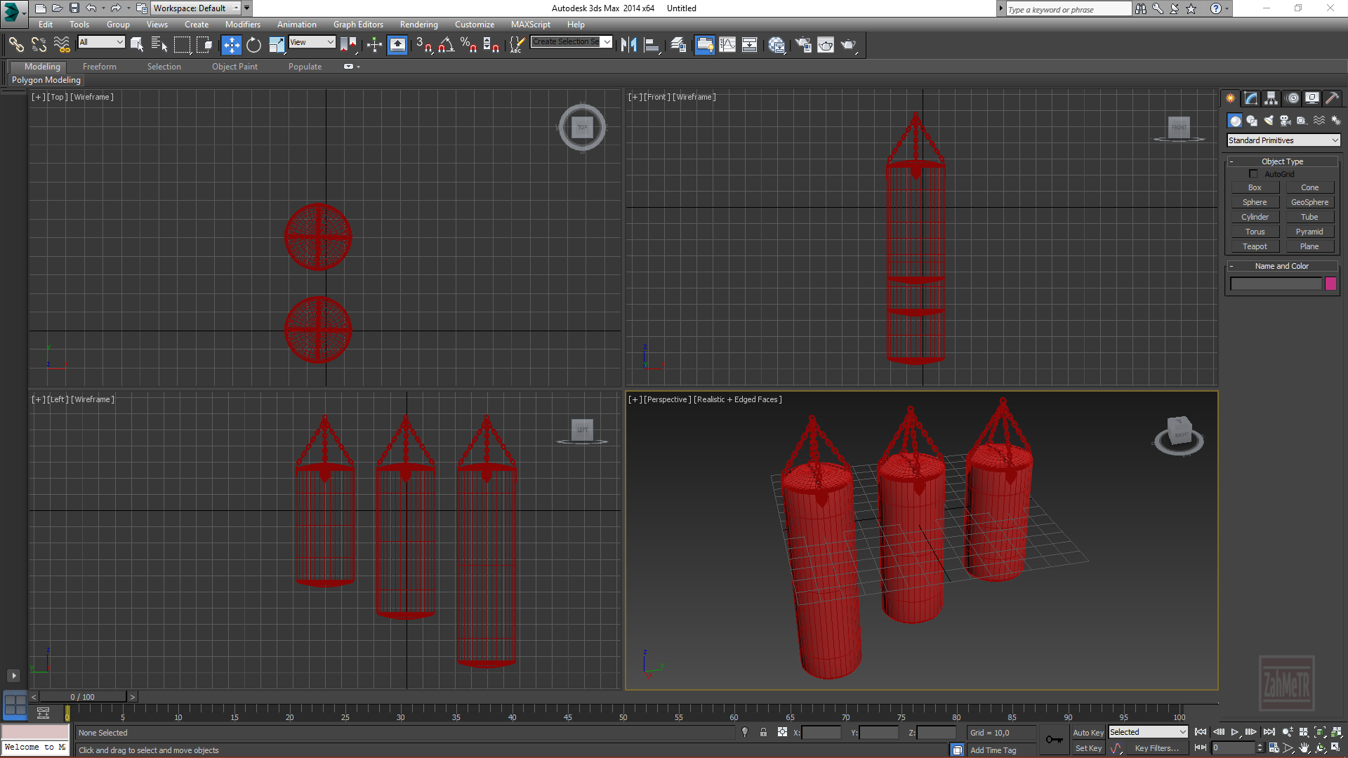1348x758 pixels.
Task: Open the View reference coordinate dropdown
Action: tap(312, 42)
